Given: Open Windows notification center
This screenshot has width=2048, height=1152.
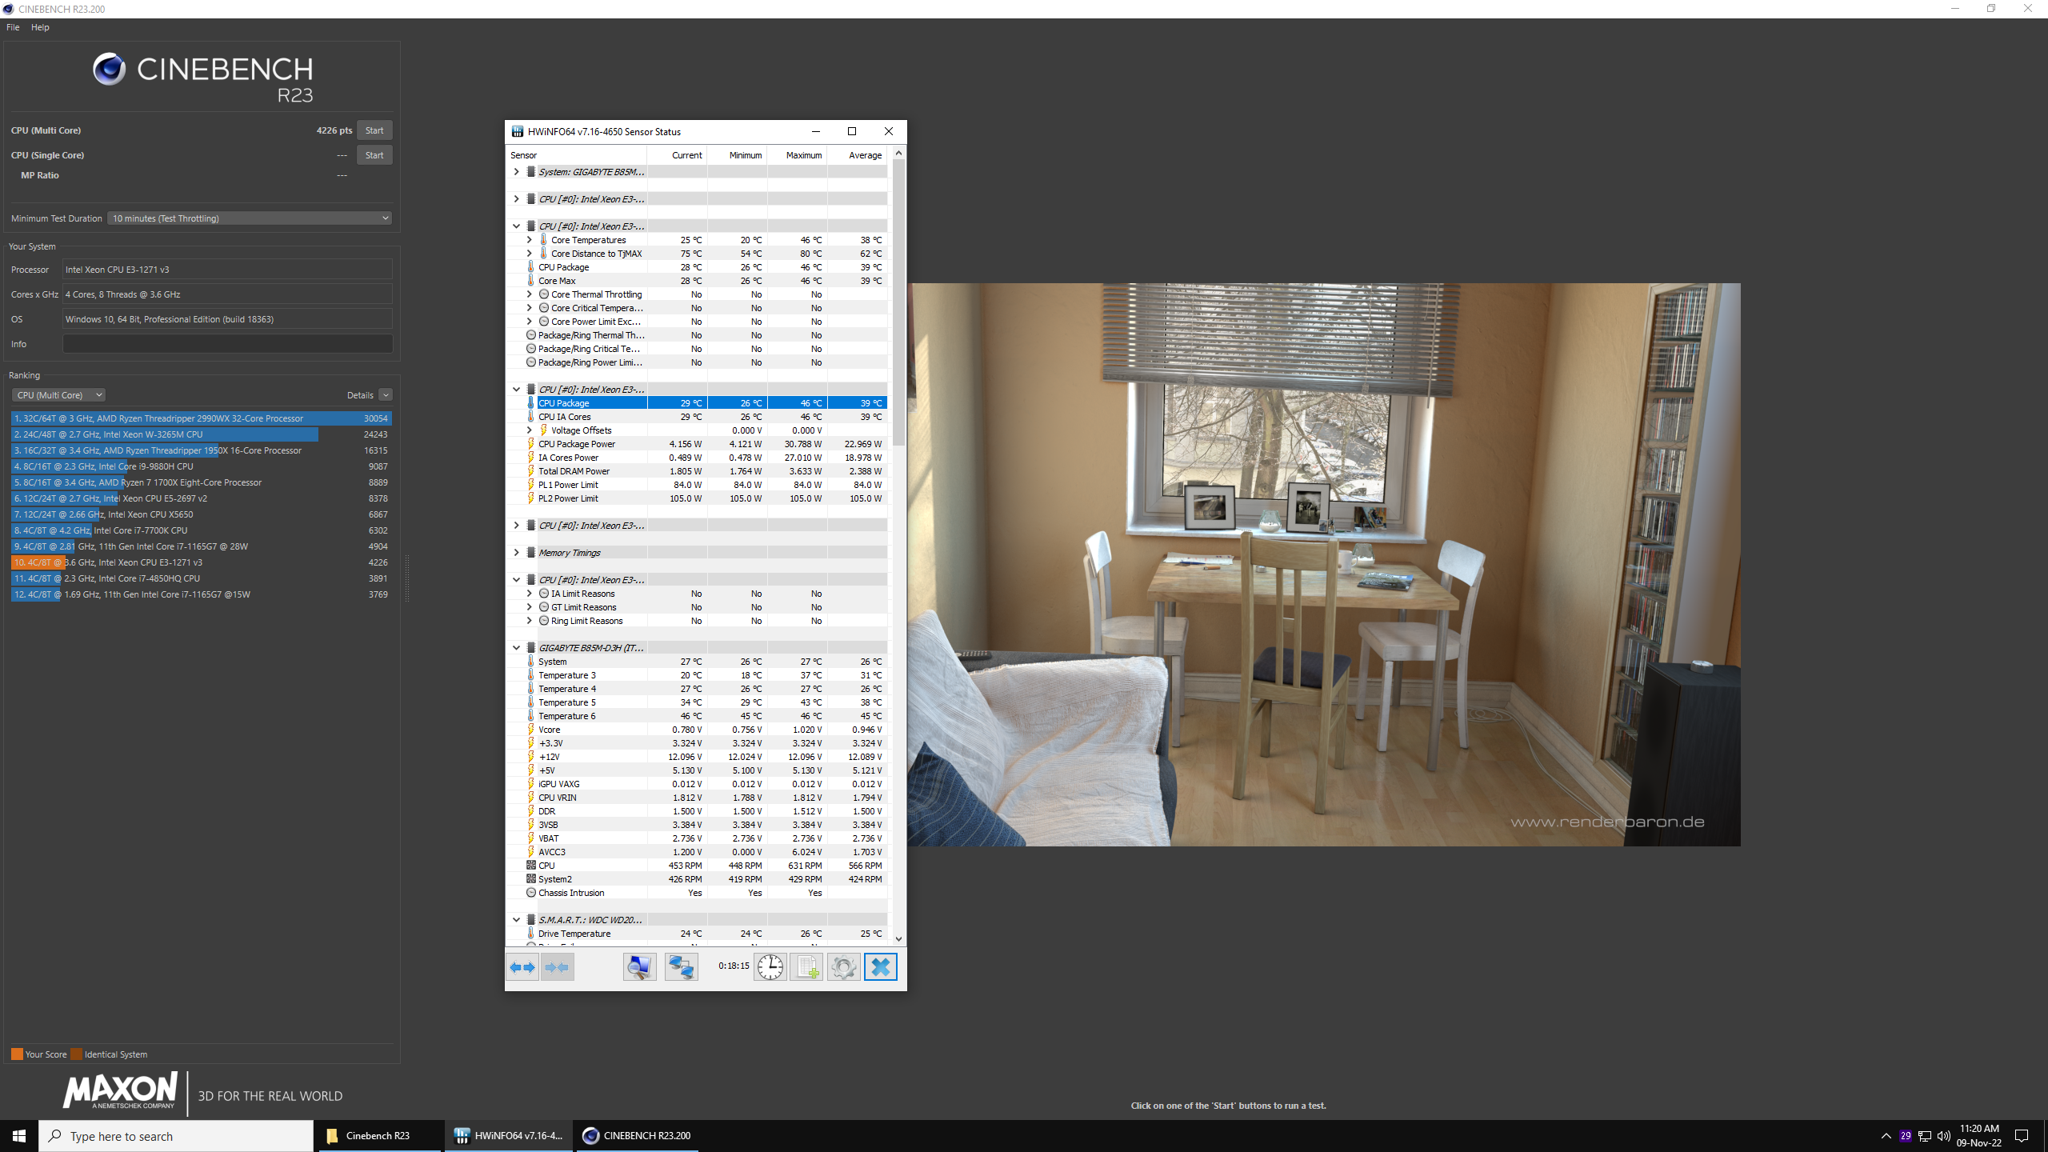Looking at the screenshot, I should tap(2022, 1136).
